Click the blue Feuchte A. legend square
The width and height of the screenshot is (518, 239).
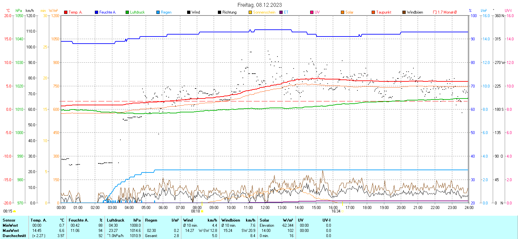(96, 12)
